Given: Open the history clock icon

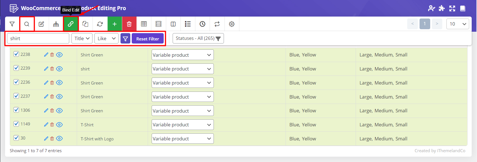Looking at the screenshot, I should pyautogui.click(x=202, y=24).
